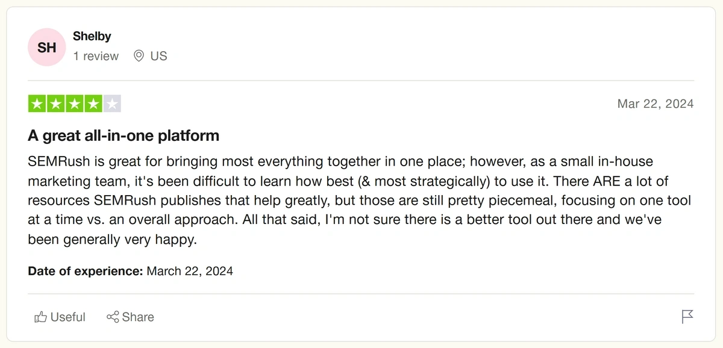The image size is (723, 348).
Task: Click the flag icon to report review
Action: [x=687, y=316]
